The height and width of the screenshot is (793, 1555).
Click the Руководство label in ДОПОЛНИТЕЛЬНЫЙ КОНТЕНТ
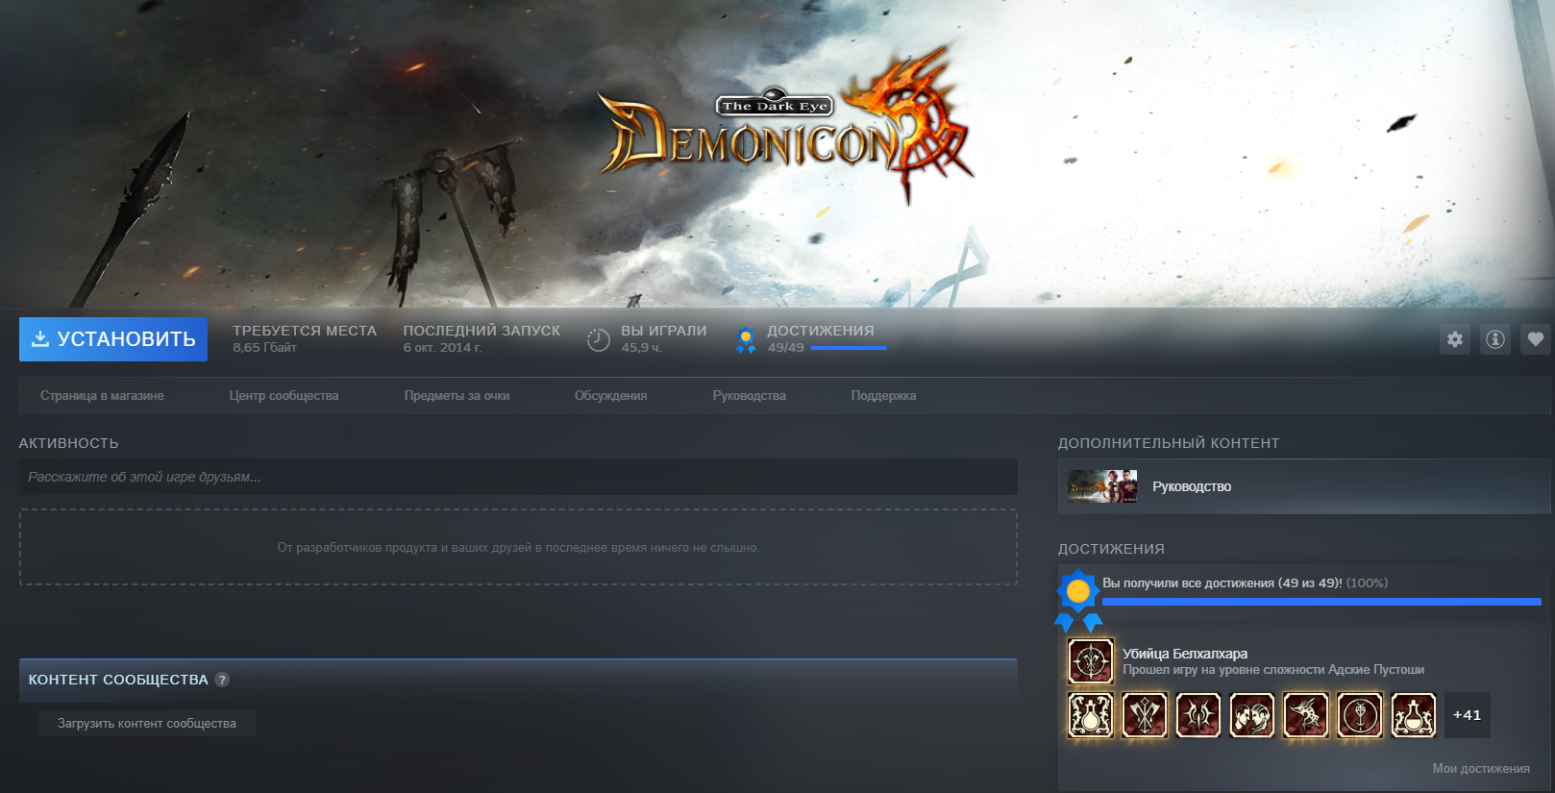coord(1192,487)
